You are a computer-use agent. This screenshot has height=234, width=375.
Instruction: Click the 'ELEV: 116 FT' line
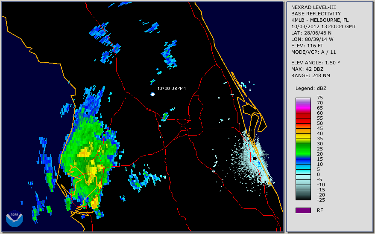pos(307,46)
